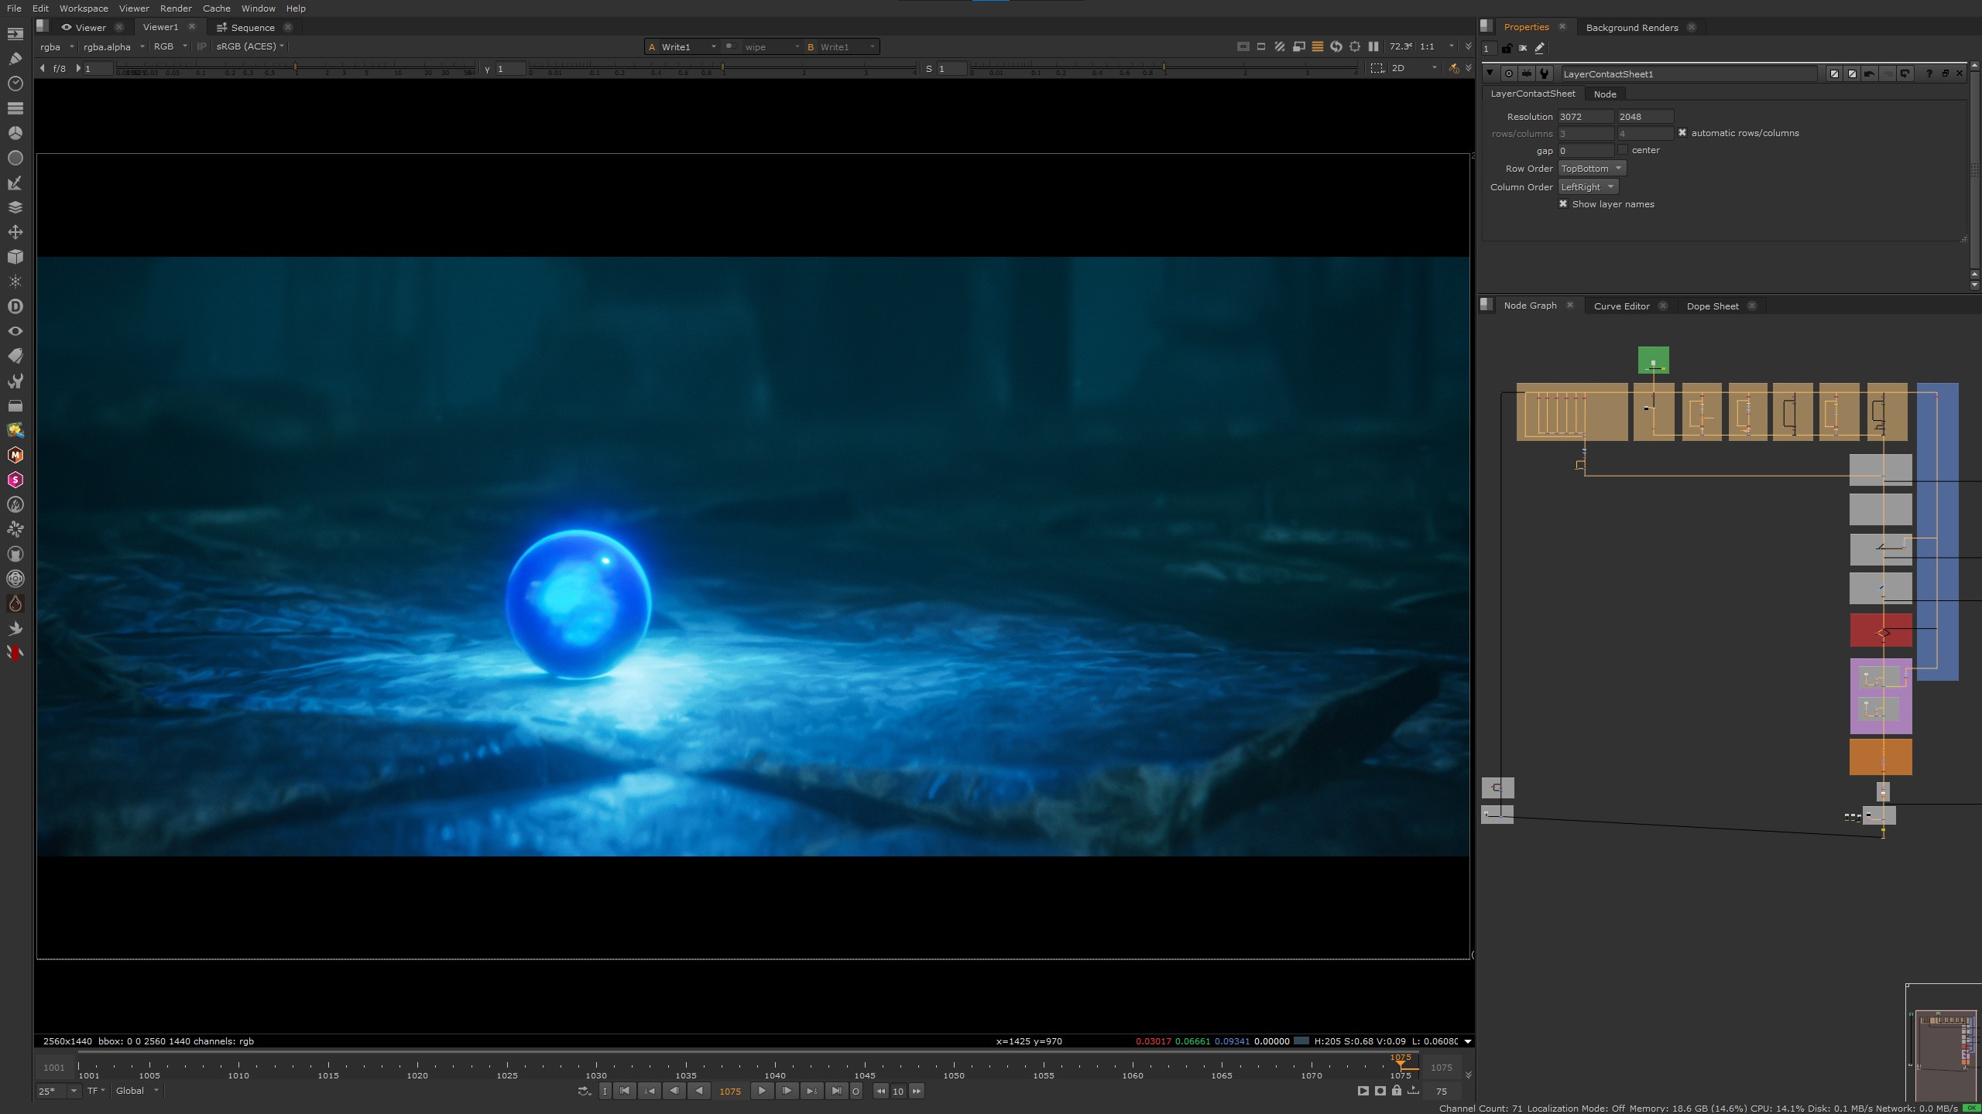Open the rgba layer dropdown

pos(57,46)
